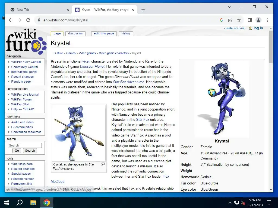Open the Google icon in address bar

pyautogui.click(x=222, y=20)
